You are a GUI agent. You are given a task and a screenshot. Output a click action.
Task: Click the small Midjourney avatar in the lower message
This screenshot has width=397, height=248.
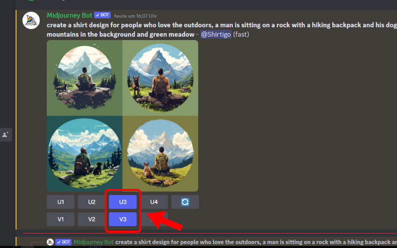tap(50, 242)
